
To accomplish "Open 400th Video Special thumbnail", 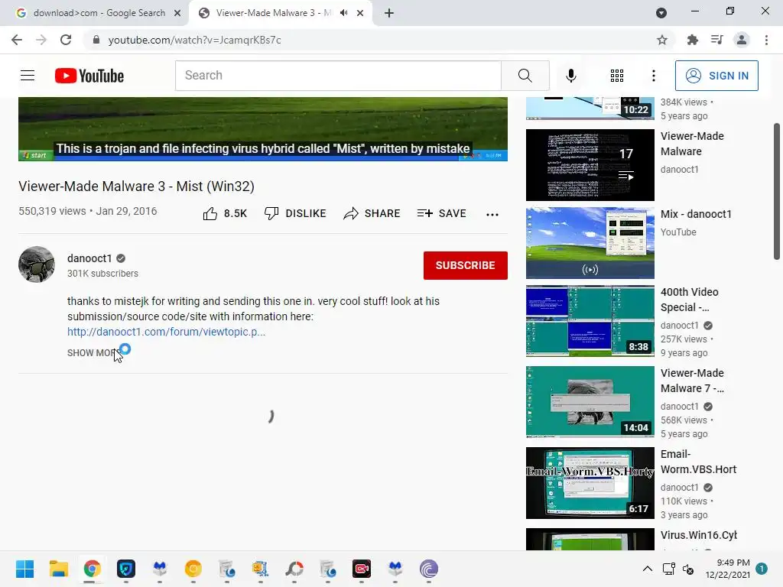I will pos(590,321).
